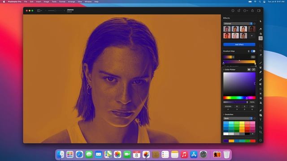Open the Insert menu
This screenshot has width=287, height=161.
(39, 2)
